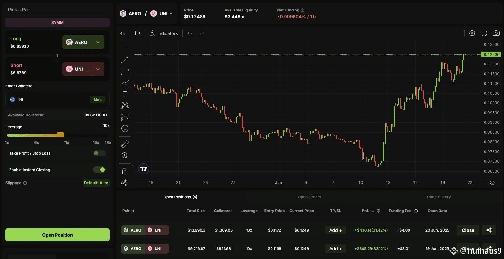Open the Indicators menu
The height and width of the screenshot is (259, 504).
[x=164, y=33]
